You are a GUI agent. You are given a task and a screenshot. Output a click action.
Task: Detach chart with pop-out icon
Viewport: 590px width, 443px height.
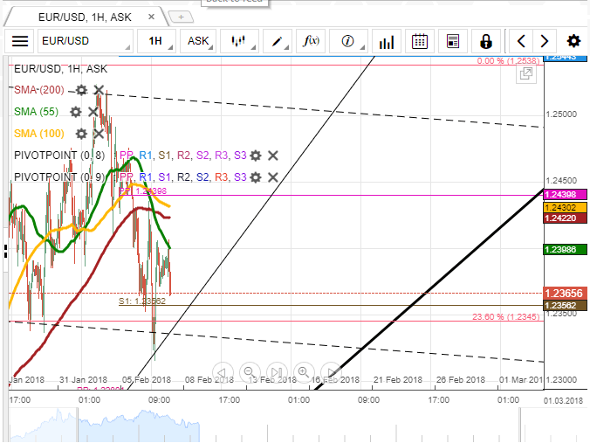point(526,73)
